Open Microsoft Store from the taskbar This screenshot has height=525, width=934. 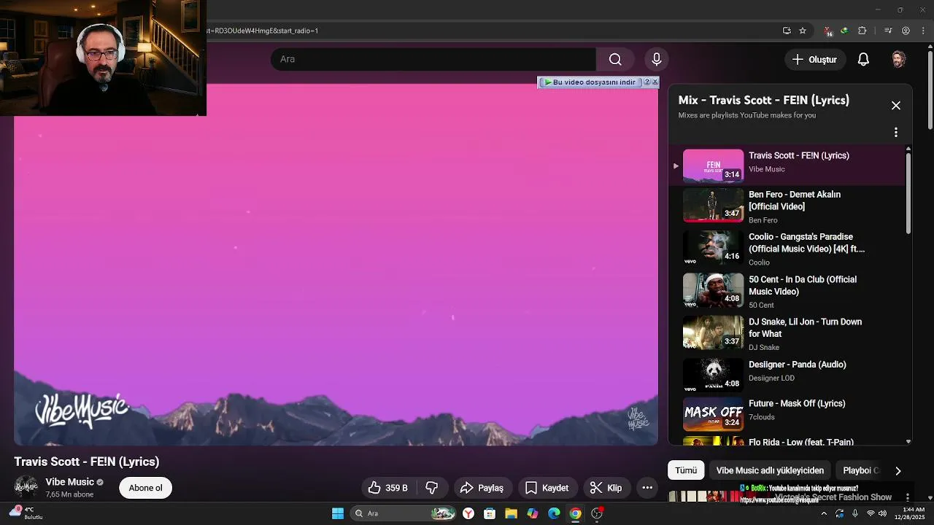tap(490, 513)
